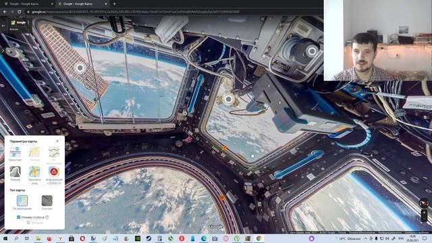Screen dimensions: 432x243
Task: Open Task View in the taskbar
Action: (x=27, y=238)
